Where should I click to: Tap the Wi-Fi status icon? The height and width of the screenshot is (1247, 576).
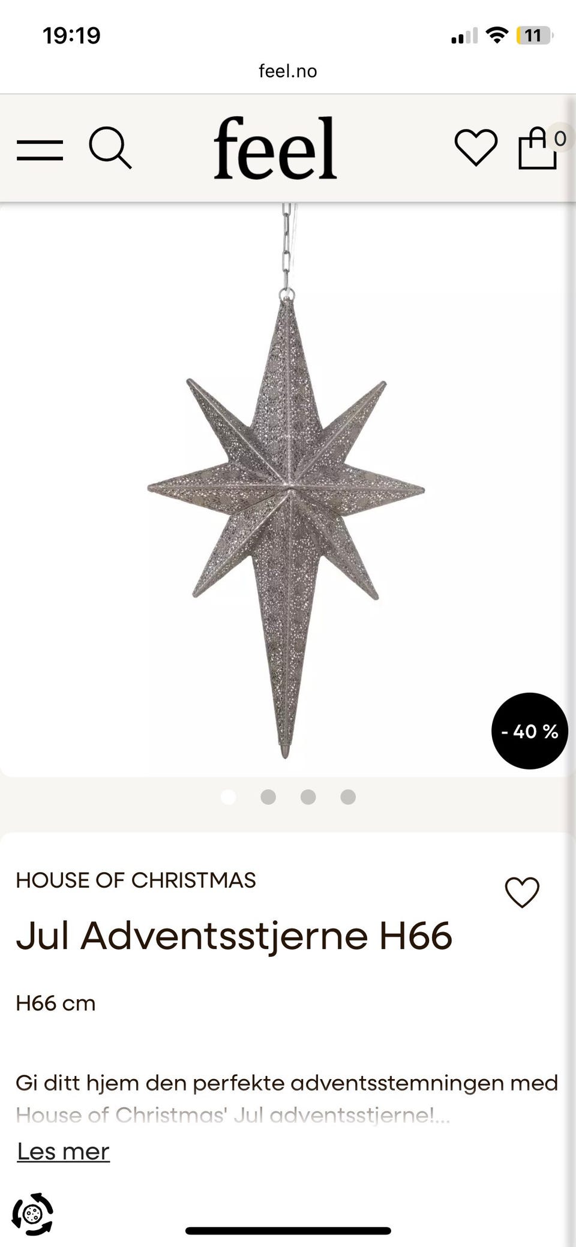[x=496, y=35]
